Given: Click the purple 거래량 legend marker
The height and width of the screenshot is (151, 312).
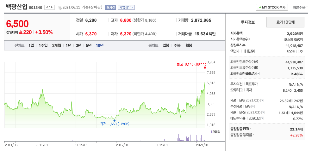Looking at the screenshot, I should [211, 131].
